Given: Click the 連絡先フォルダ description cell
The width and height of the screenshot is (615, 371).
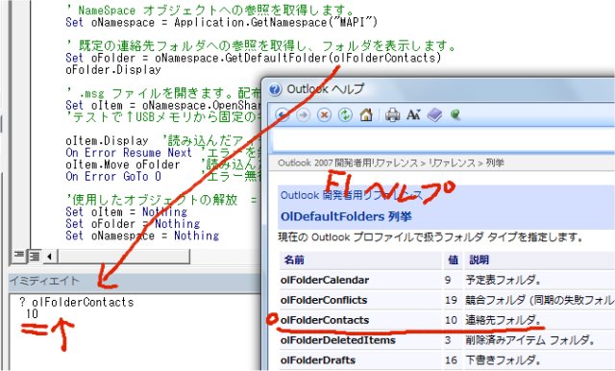Looking at the screenshot, I should coord(504,320).
